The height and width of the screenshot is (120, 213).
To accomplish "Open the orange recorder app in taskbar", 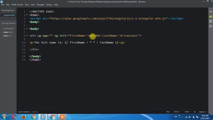I will click(x=62, y=117).
